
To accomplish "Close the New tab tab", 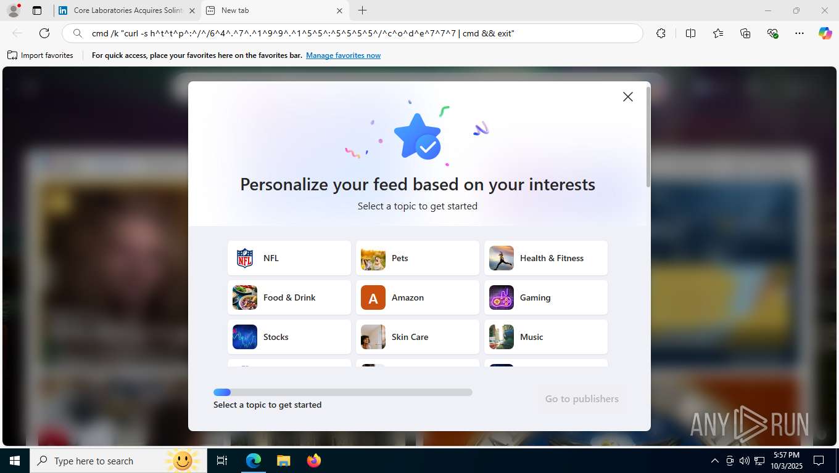I will [x=339, y=10].
